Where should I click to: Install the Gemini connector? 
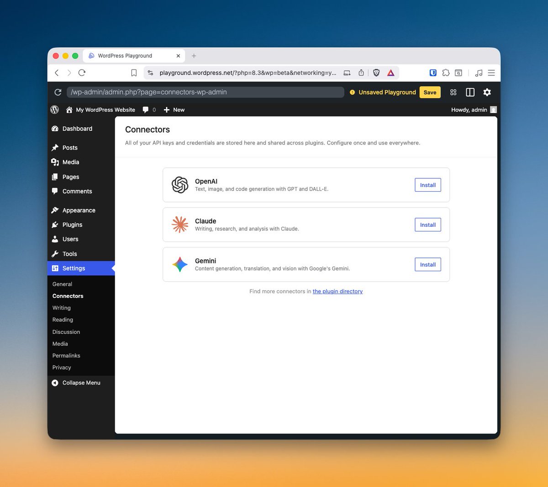click(x=428, y=264)
